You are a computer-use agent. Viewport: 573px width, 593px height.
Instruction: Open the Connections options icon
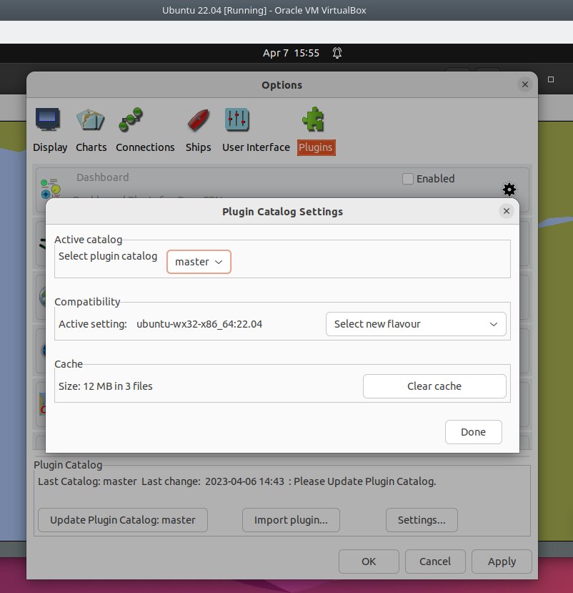click(131, 119)
